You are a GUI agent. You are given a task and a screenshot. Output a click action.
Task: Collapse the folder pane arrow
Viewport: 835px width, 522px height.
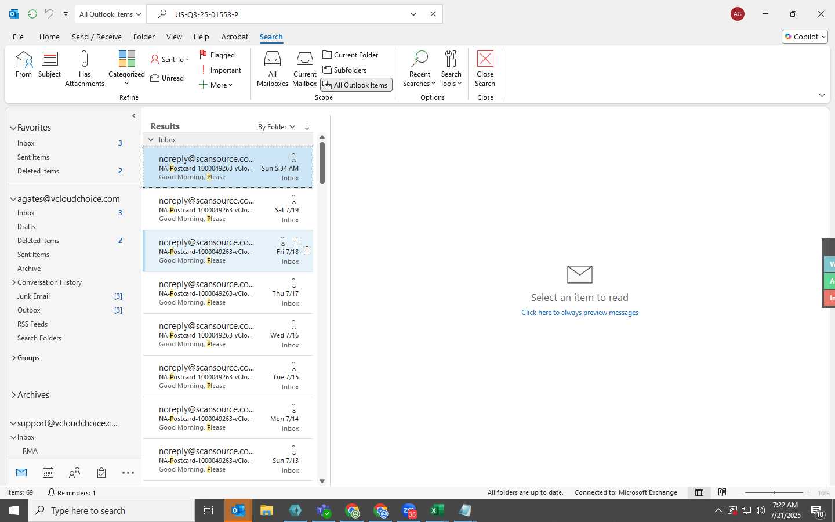pyautogui.click(x=134, y=115)
